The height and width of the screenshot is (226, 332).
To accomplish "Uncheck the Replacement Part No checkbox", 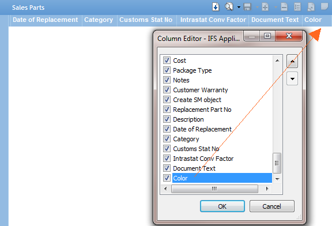I will pos(167,110).
